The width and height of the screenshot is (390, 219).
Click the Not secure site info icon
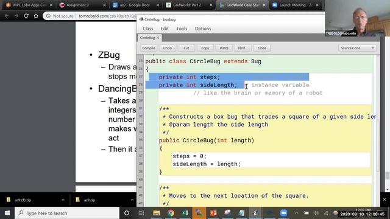click(48, 16)
